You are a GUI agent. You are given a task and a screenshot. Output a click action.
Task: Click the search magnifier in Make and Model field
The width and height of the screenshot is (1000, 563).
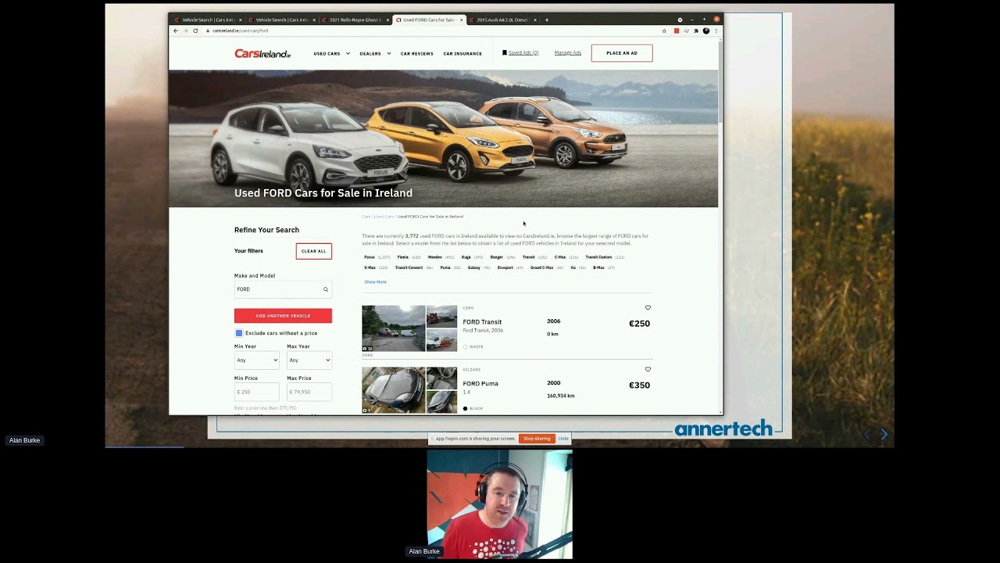tap(326, 289)
